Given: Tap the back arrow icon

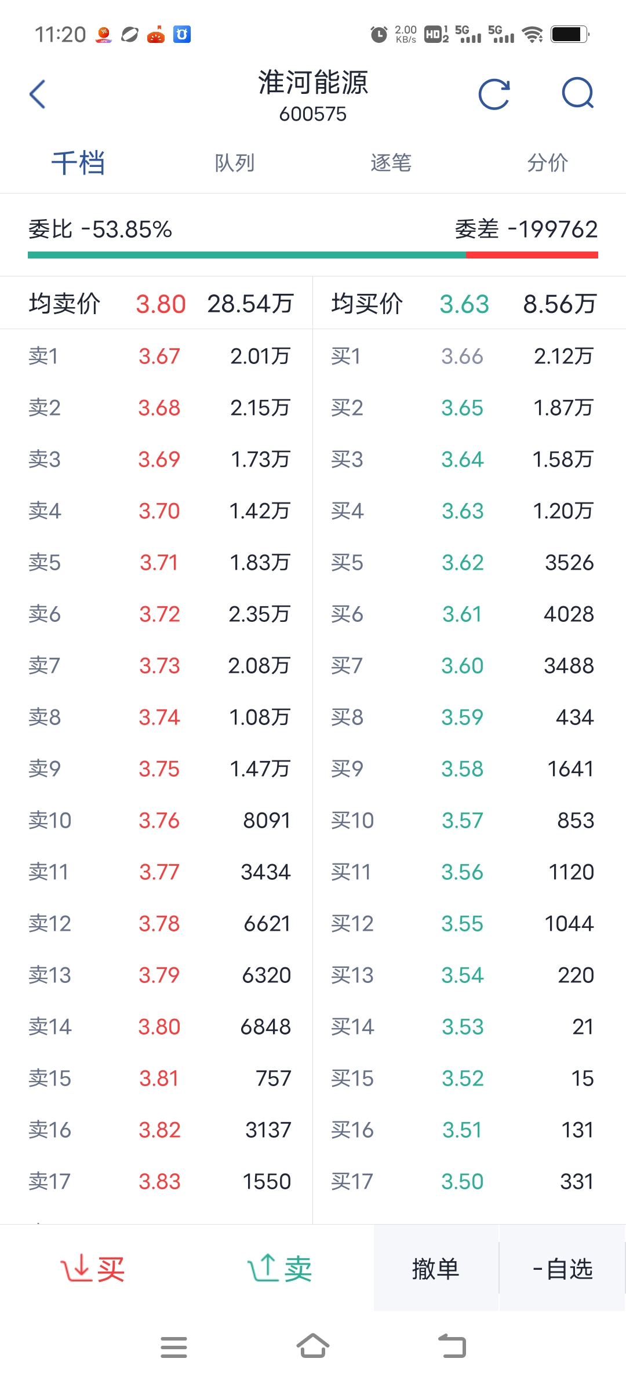Looking at the screenshot, I should coord(38,94).
